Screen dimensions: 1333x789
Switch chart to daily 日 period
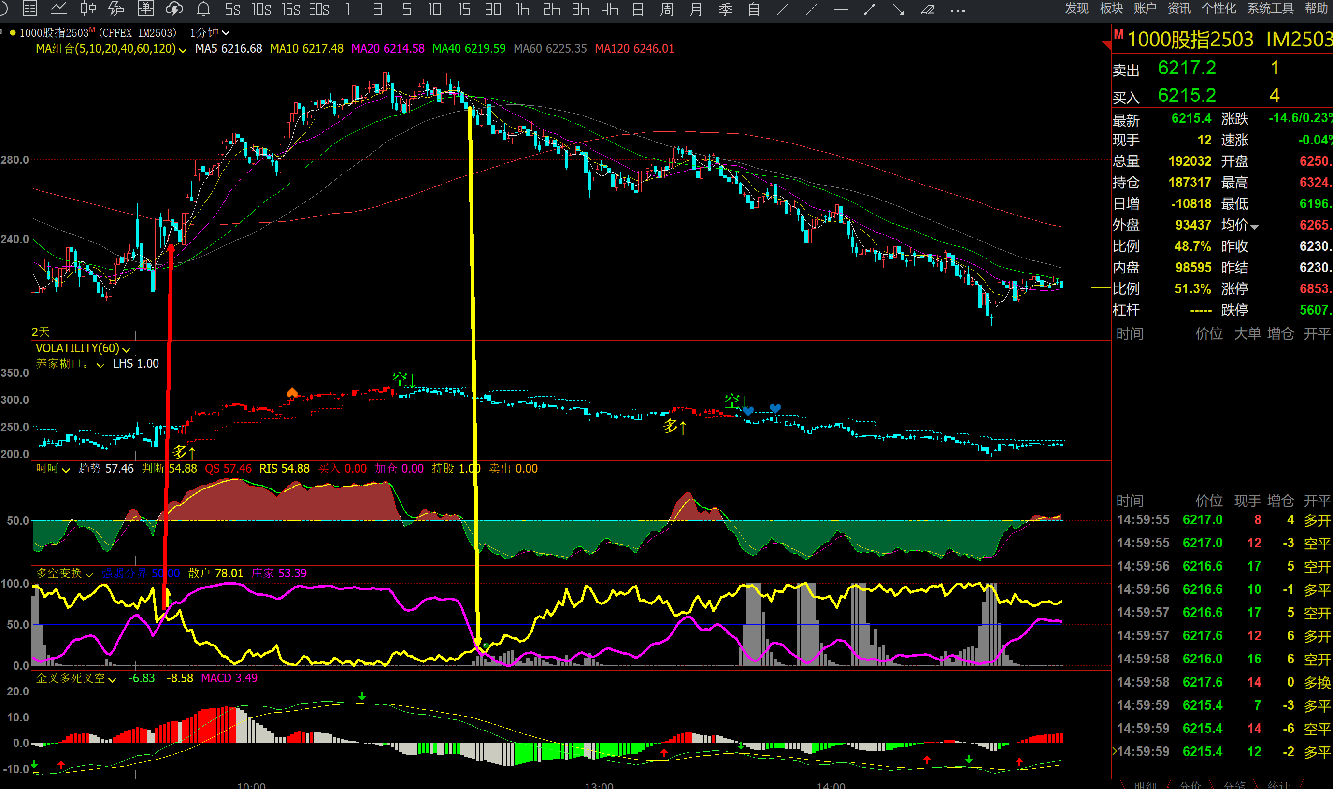point(638,9)
